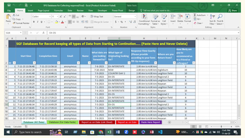This screenshot has height=138, width=245.
Task: Toggle Bold formatting
Action: tap(34, 22)
